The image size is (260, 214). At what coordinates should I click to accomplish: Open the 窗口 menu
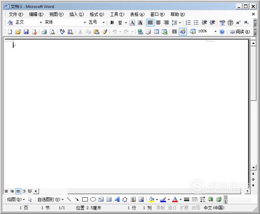pyautogui.click(x=158, y=14)
